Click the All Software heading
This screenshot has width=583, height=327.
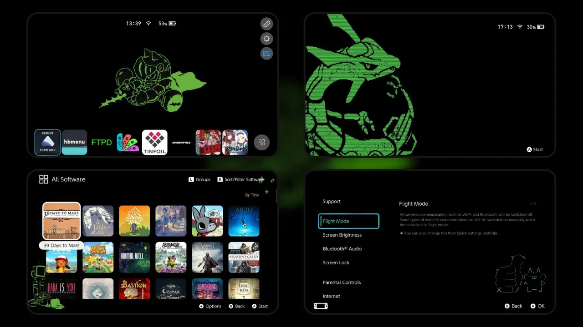click(68, 179)
